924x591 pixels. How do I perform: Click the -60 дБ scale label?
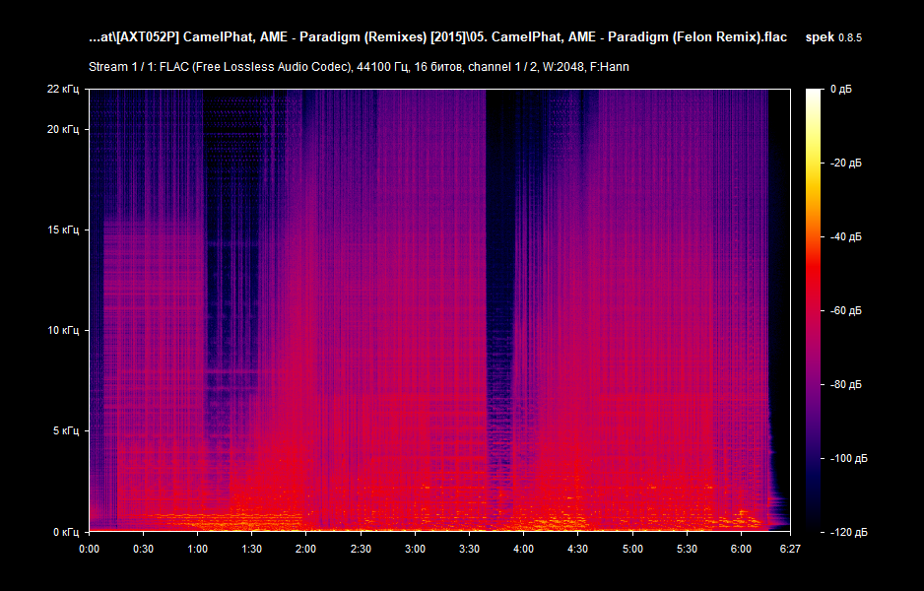click(845, 310)
